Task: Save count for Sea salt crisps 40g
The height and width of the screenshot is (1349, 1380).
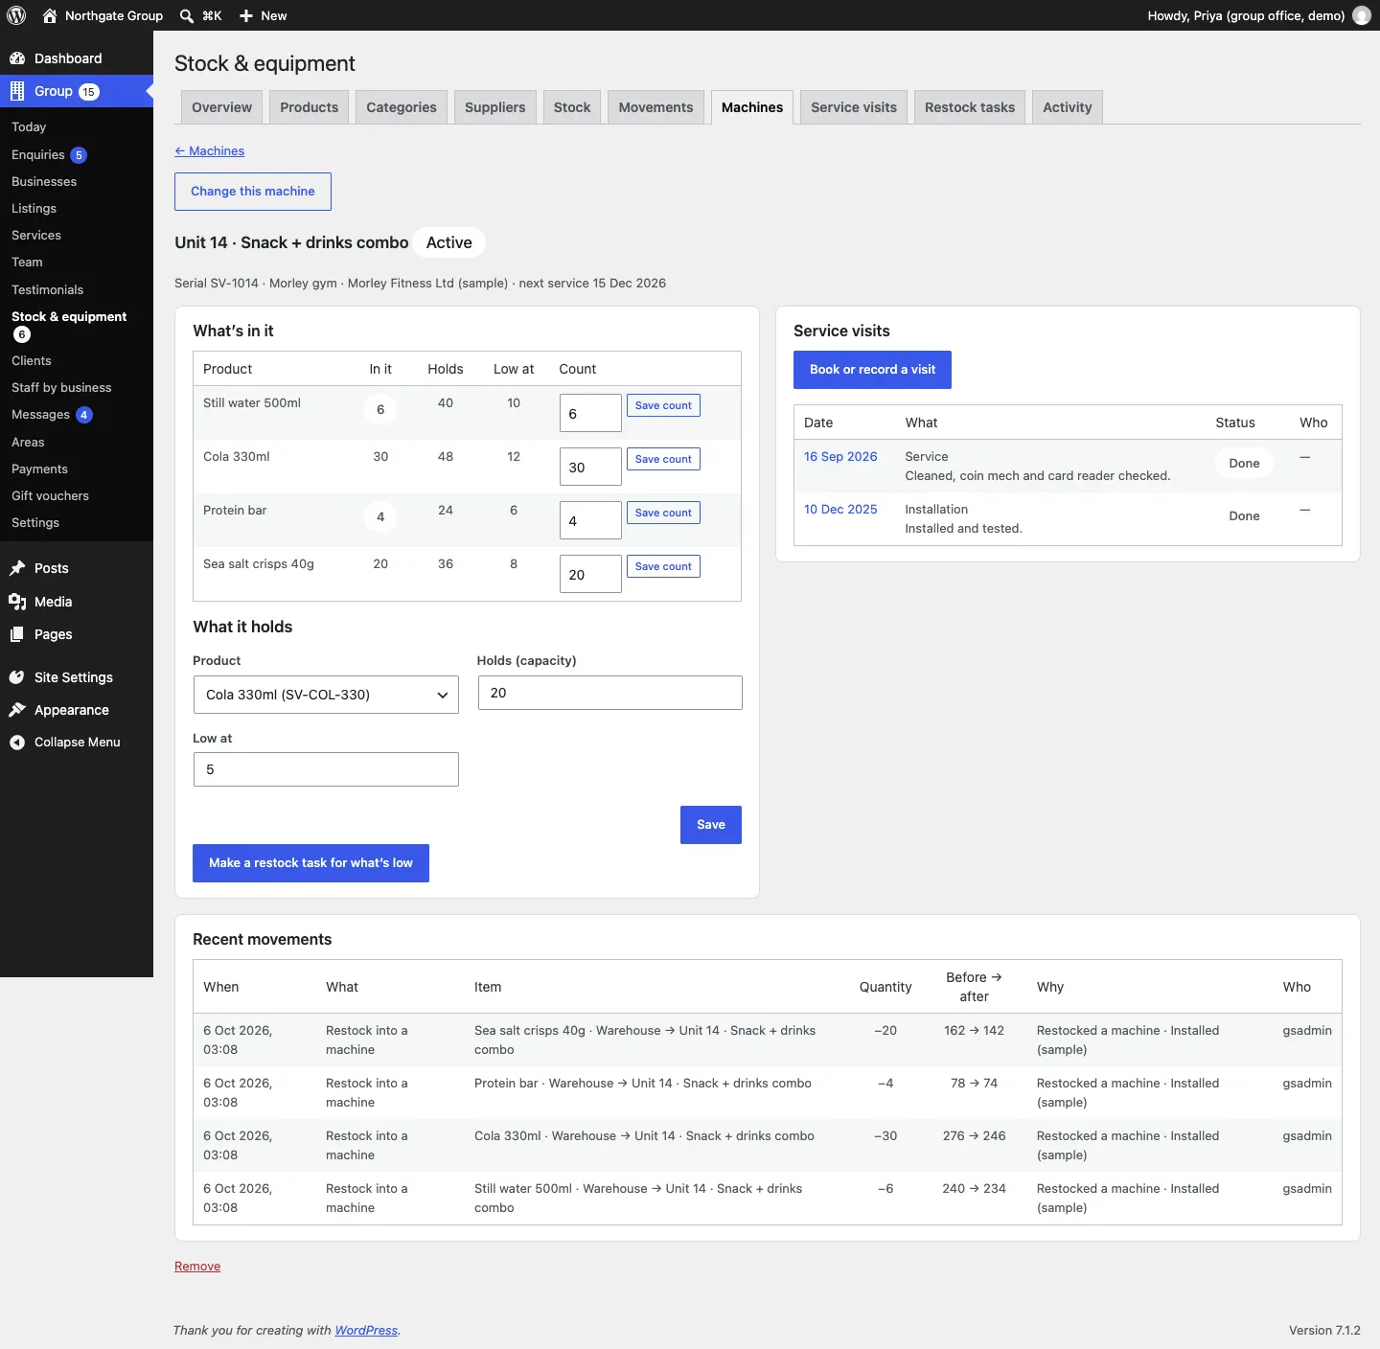Action: click(x=663, y=566)
